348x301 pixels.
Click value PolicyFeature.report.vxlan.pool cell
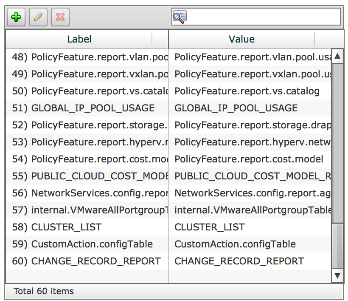pyautogui.click(x=250, y=74)
